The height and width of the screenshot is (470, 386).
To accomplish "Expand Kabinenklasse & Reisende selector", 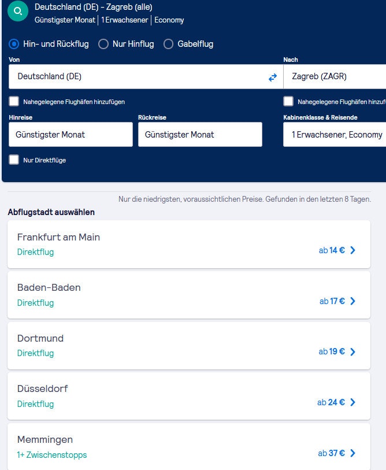I will [335, 135].
